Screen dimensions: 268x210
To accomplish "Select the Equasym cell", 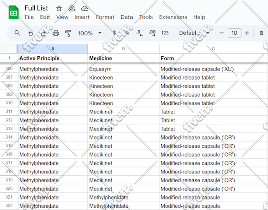I will click(x=123, y=69).
